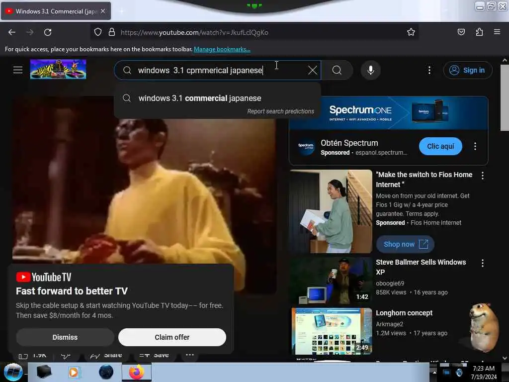Viewport: 509px width, 382px height.
Task: Open YouTube settings three-dot menu
Action: (x=429, y=70)
